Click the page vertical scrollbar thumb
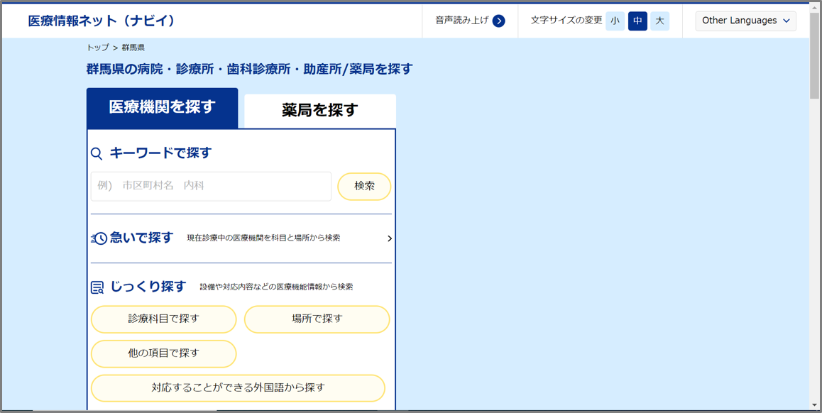The image size is (822, 413). 814,55
